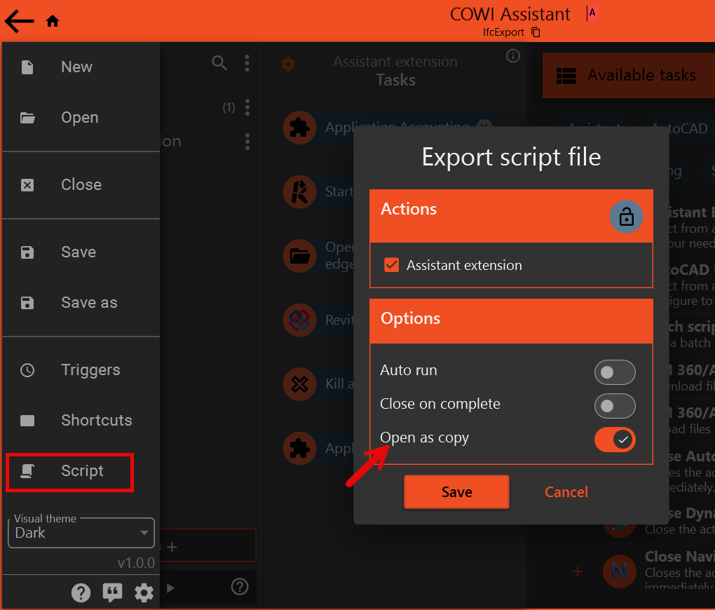Open settings via the gear icon
This screenshot has height=610, width=715.
(144, 592)
